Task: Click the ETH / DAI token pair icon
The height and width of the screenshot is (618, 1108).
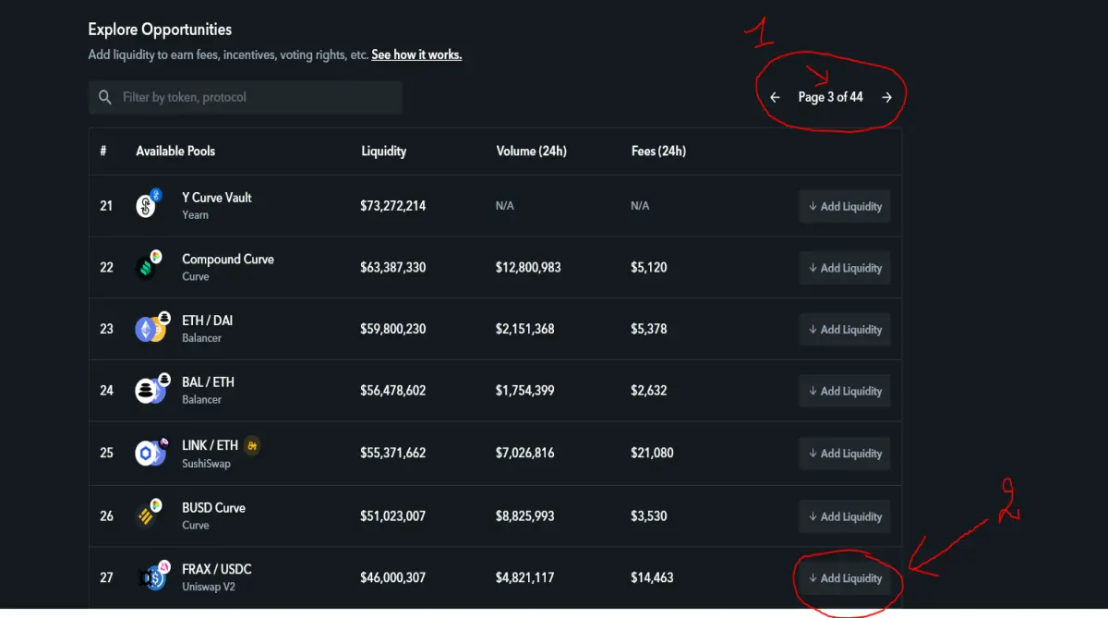Action: tap(151, 328)
